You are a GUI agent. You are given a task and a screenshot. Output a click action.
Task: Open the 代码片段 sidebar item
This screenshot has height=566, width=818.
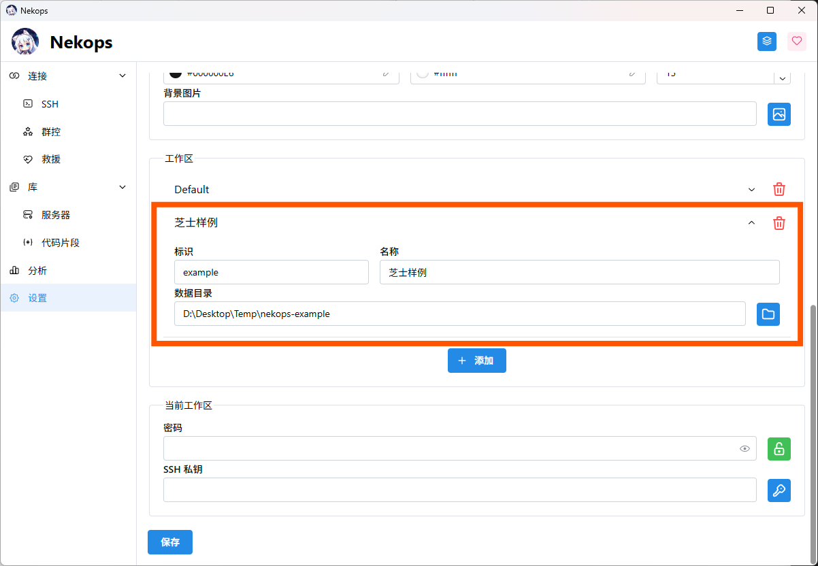60,243
